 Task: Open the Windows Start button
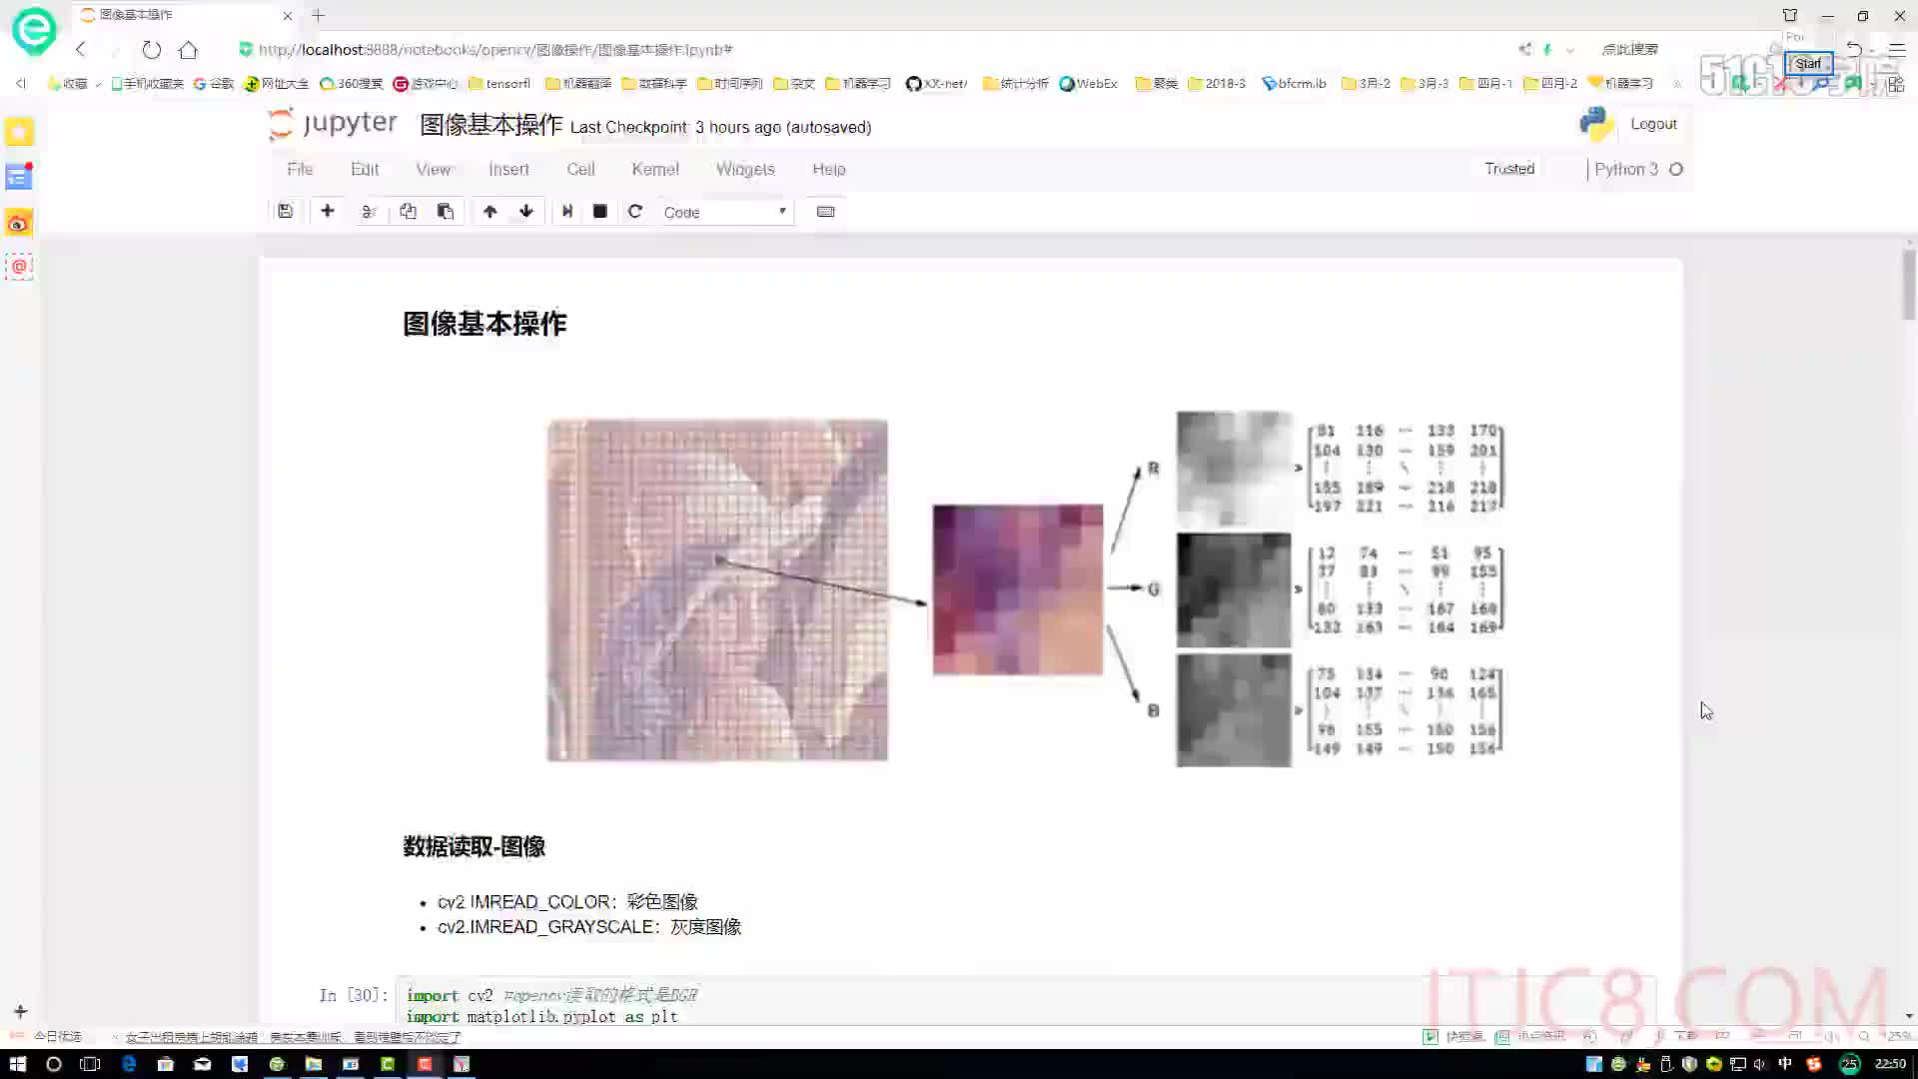point(17,1064)
